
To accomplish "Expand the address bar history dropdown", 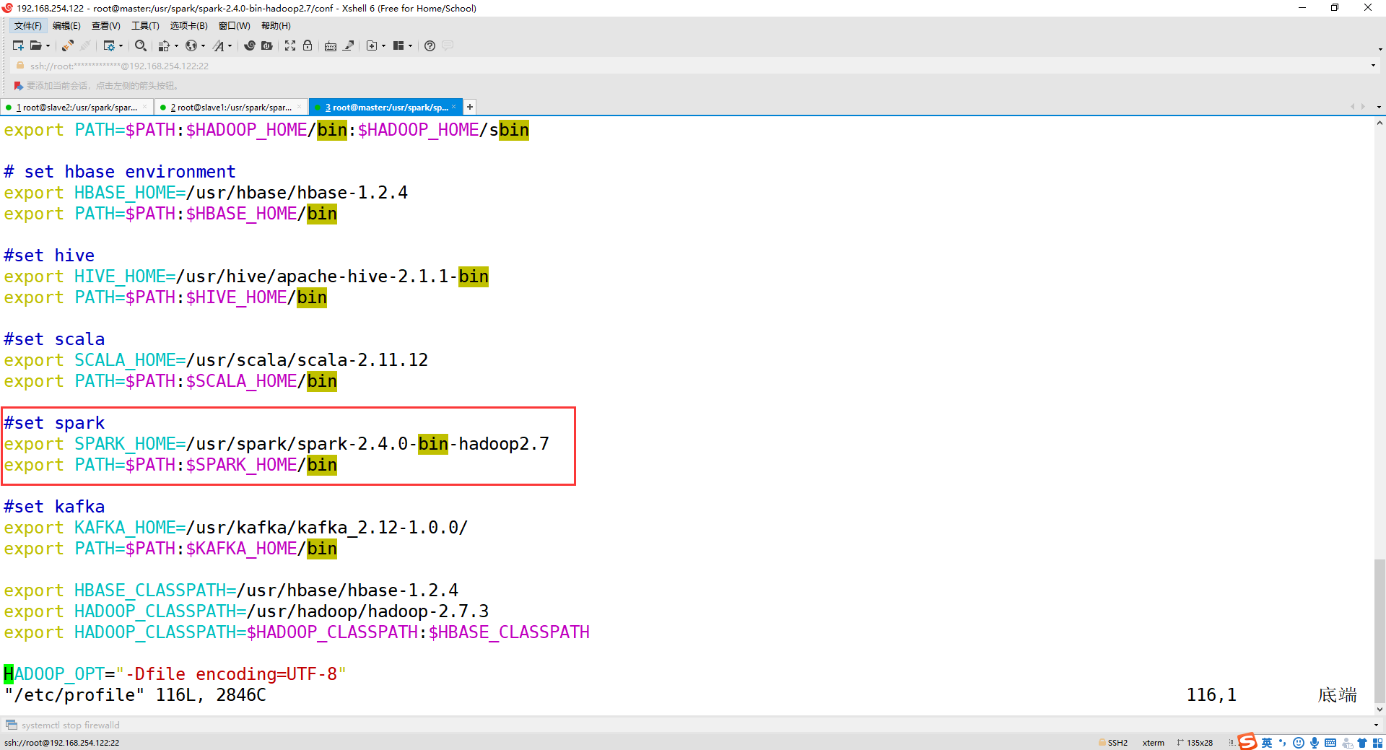I will 1373,66.
